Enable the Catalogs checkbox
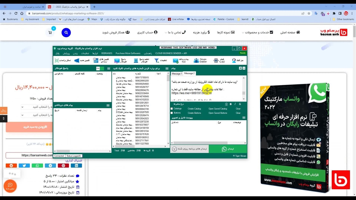 coord(172,109)
